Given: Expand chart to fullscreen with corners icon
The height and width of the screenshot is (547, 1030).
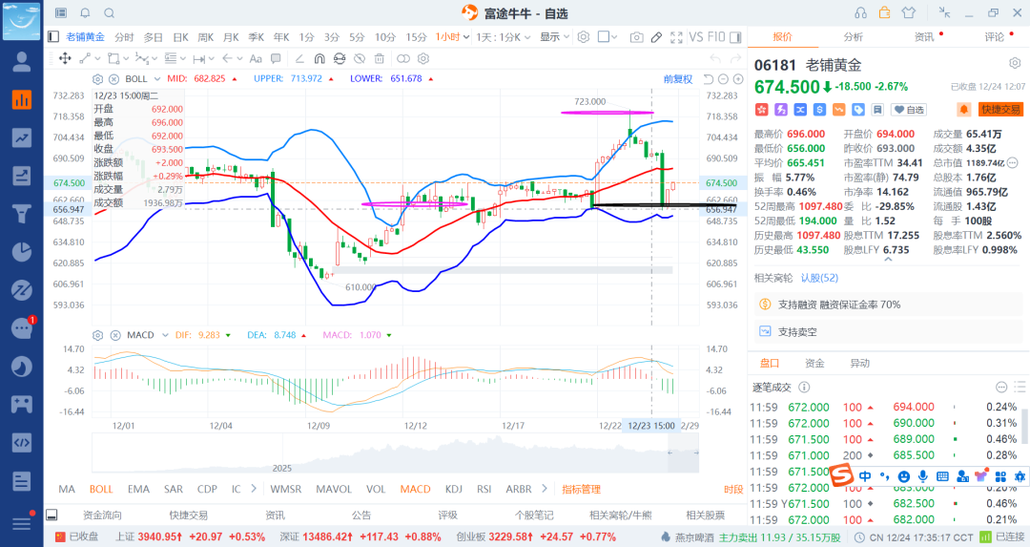Looking at the screenshot, I should tap(676, 37).
